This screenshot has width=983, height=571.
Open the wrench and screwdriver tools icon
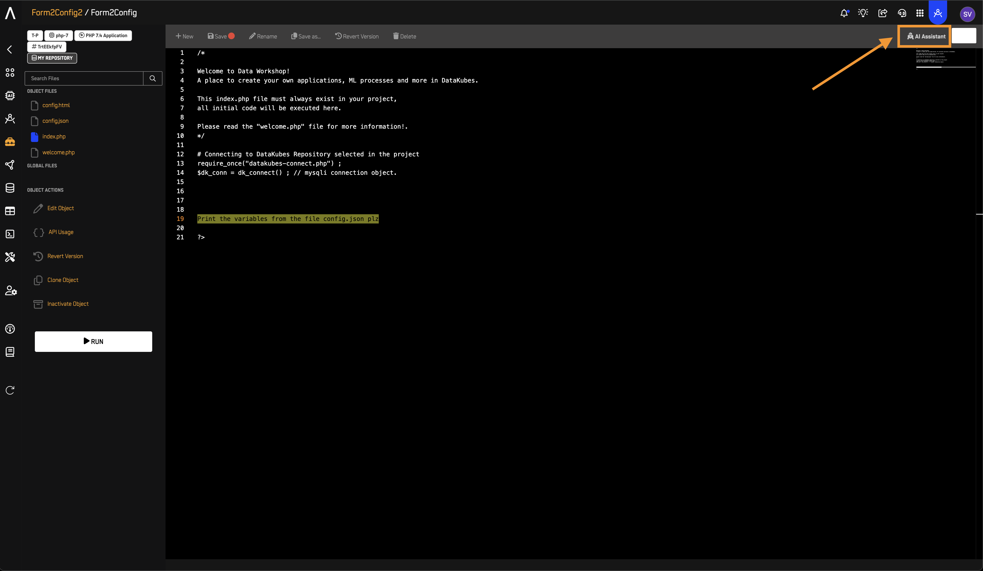coord(10,257)
